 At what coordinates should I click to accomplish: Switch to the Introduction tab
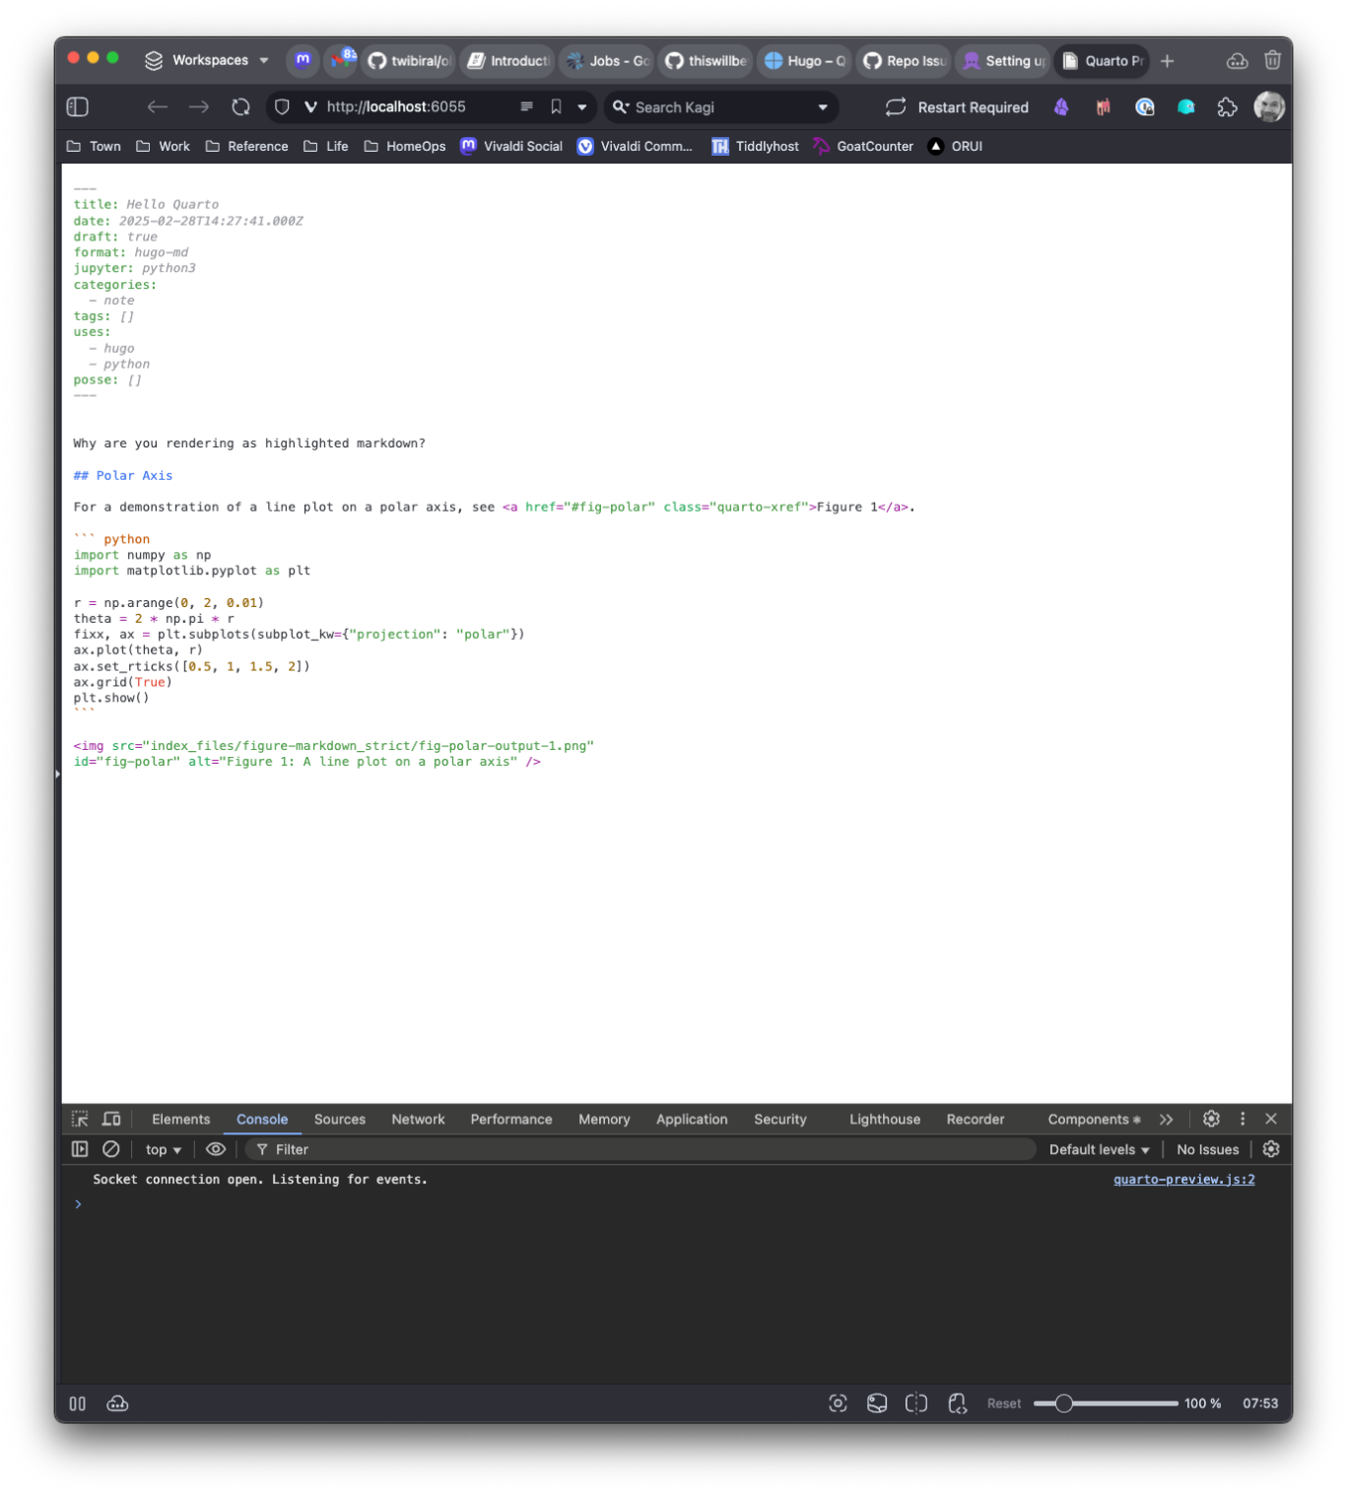click(507, 61)
